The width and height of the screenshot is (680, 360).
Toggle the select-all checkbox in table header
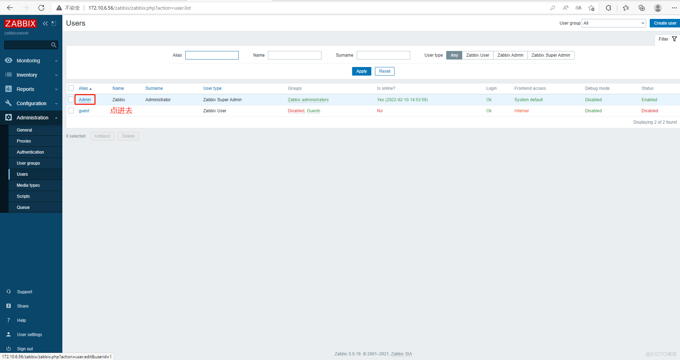tap(71, 88)
